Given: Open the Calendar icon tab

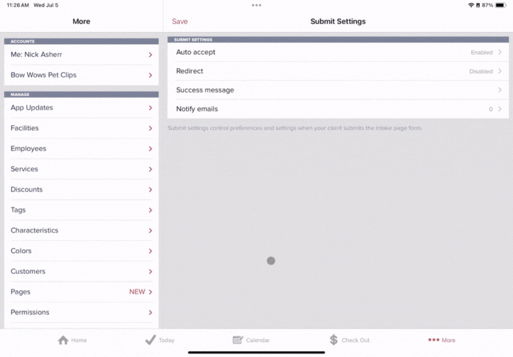Looking at the screenshot, I should 238,340.
